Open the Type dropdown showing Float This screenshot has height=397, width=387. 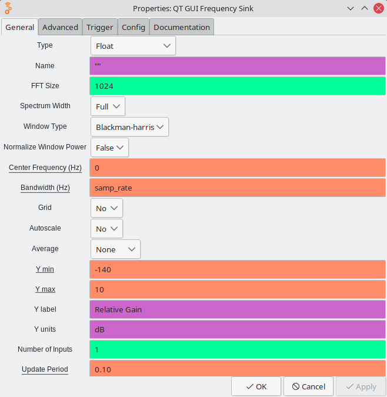133,45
